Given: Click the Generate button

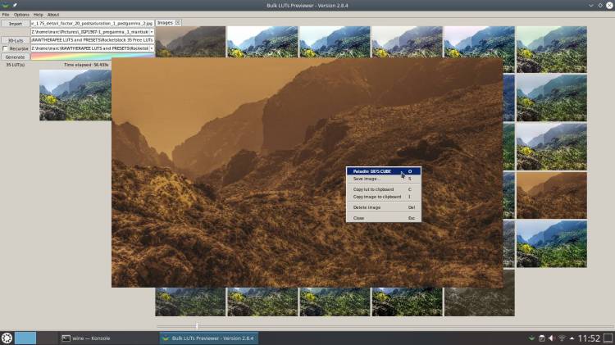Looking at the screenshot, I should click(16, 57).
